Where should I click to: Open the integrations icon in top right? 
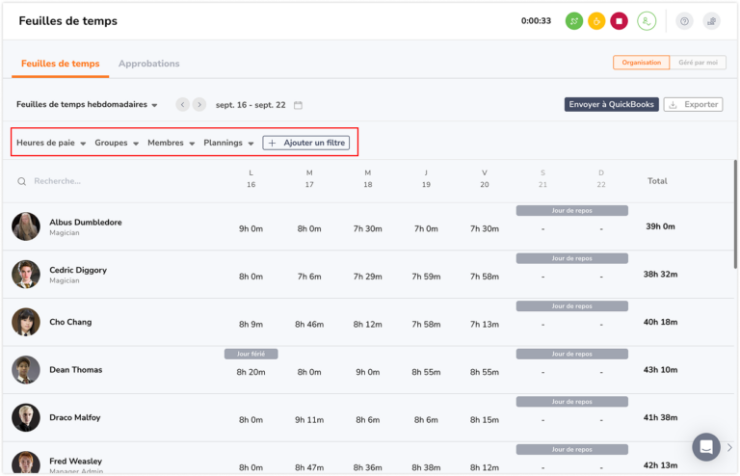tap(712, 21)
